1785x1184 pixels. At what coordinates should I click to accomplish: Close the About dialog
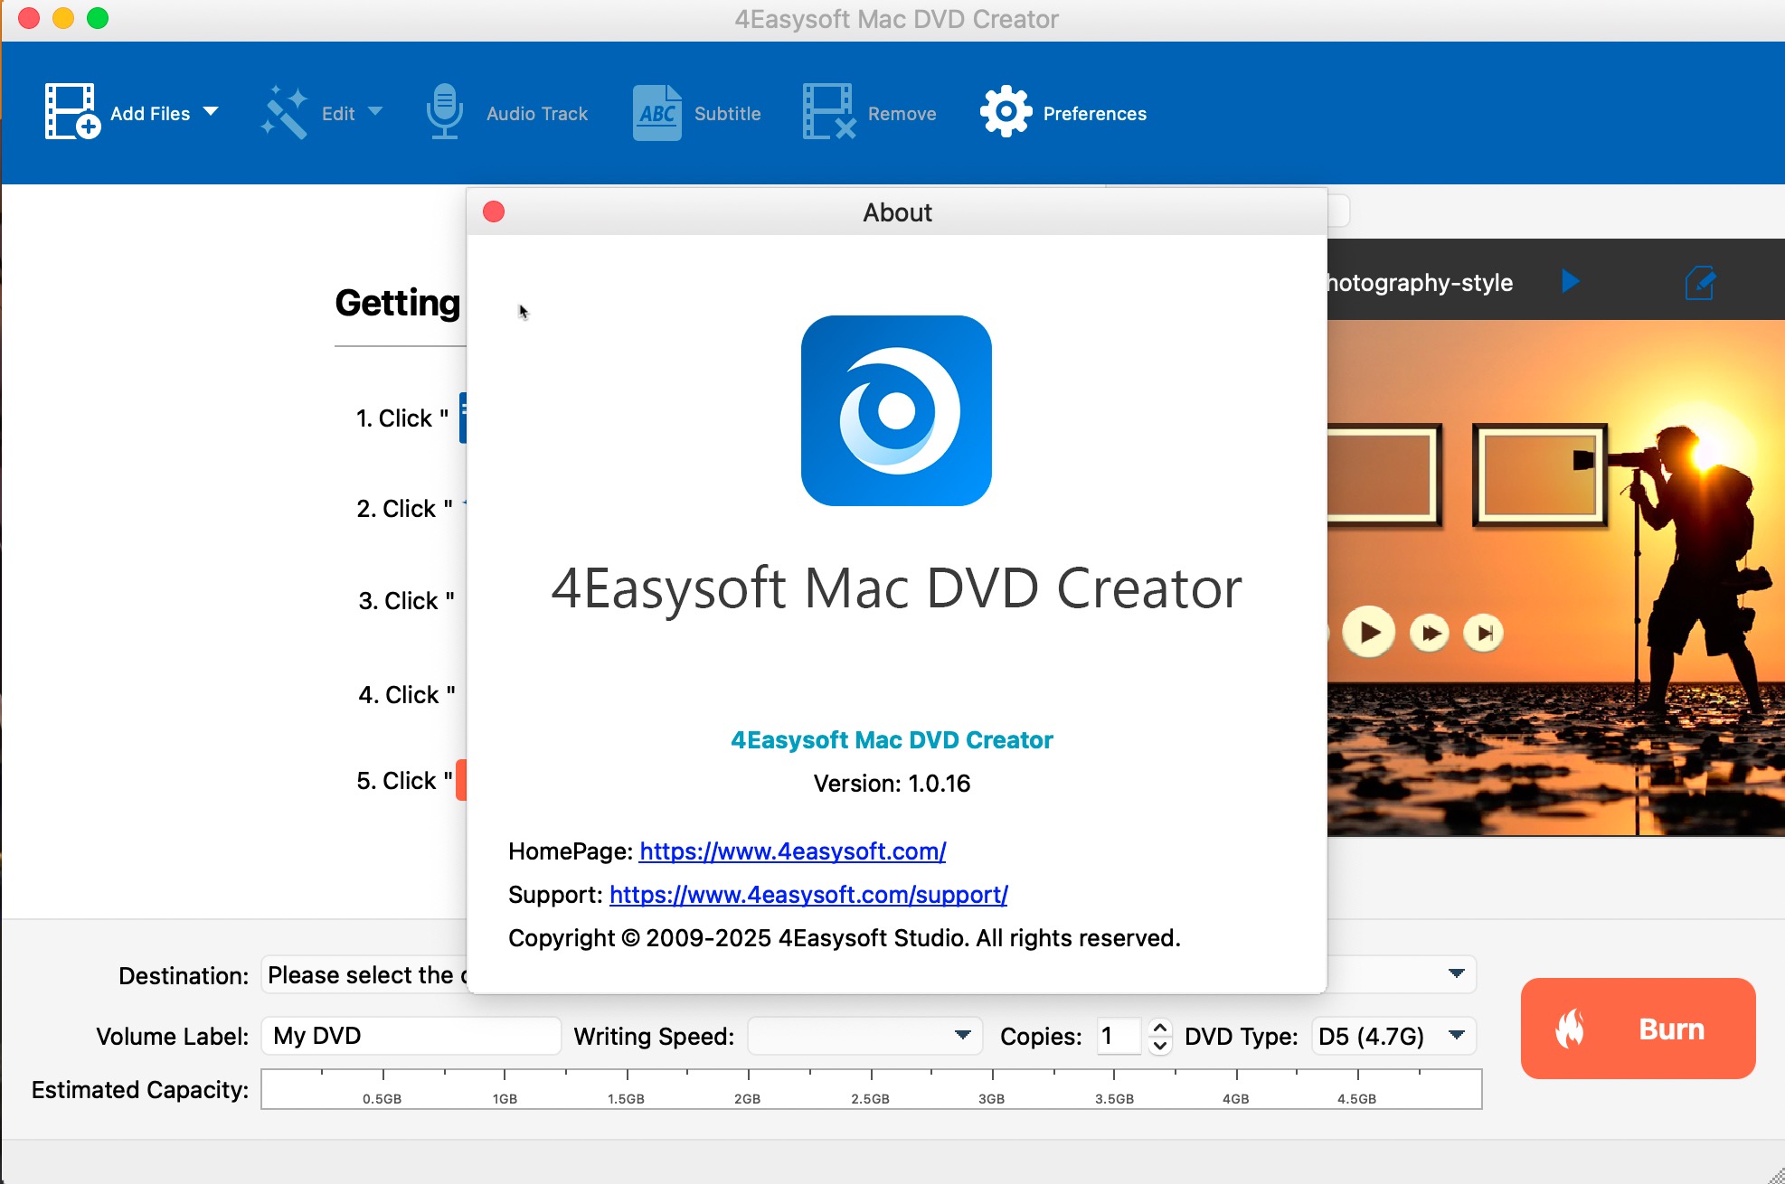(494, 211)
